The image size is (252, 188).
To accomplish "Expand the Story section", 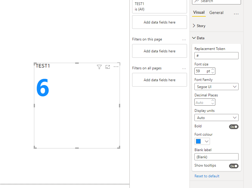I will click(x=199, y=26).
